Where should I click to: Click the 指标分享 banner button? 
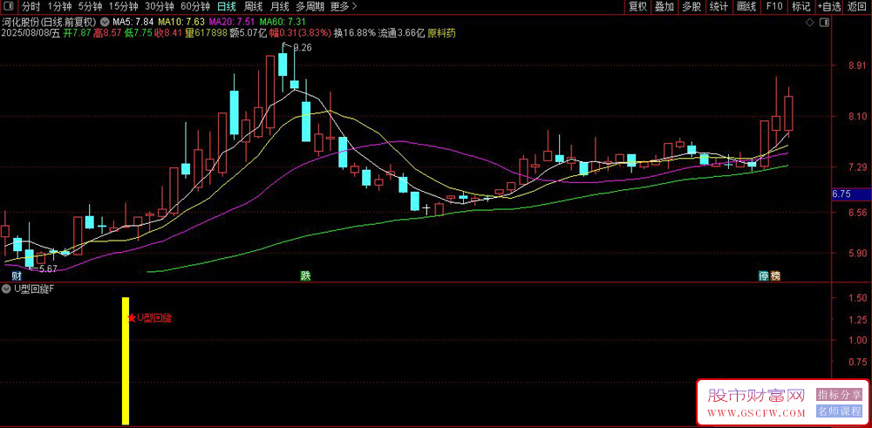[839, 395]
